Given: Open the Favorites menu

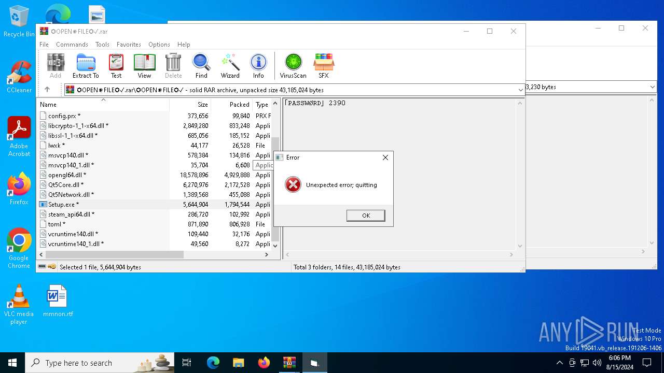Looking at the screenshot, I should [129, 45].
